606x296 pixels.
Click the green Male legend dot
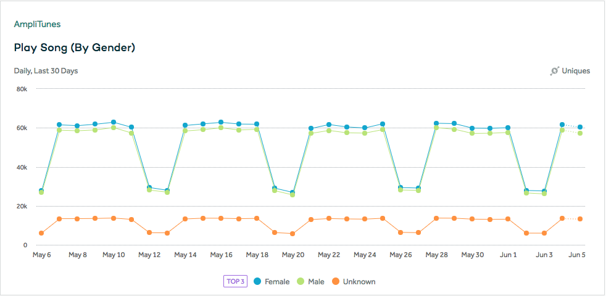(x=301, y=282)
